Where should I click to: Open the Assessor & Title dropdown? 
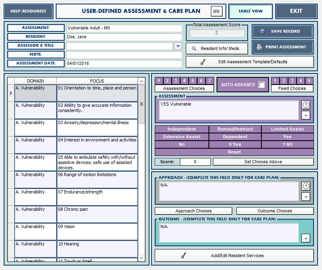(178, 46)
